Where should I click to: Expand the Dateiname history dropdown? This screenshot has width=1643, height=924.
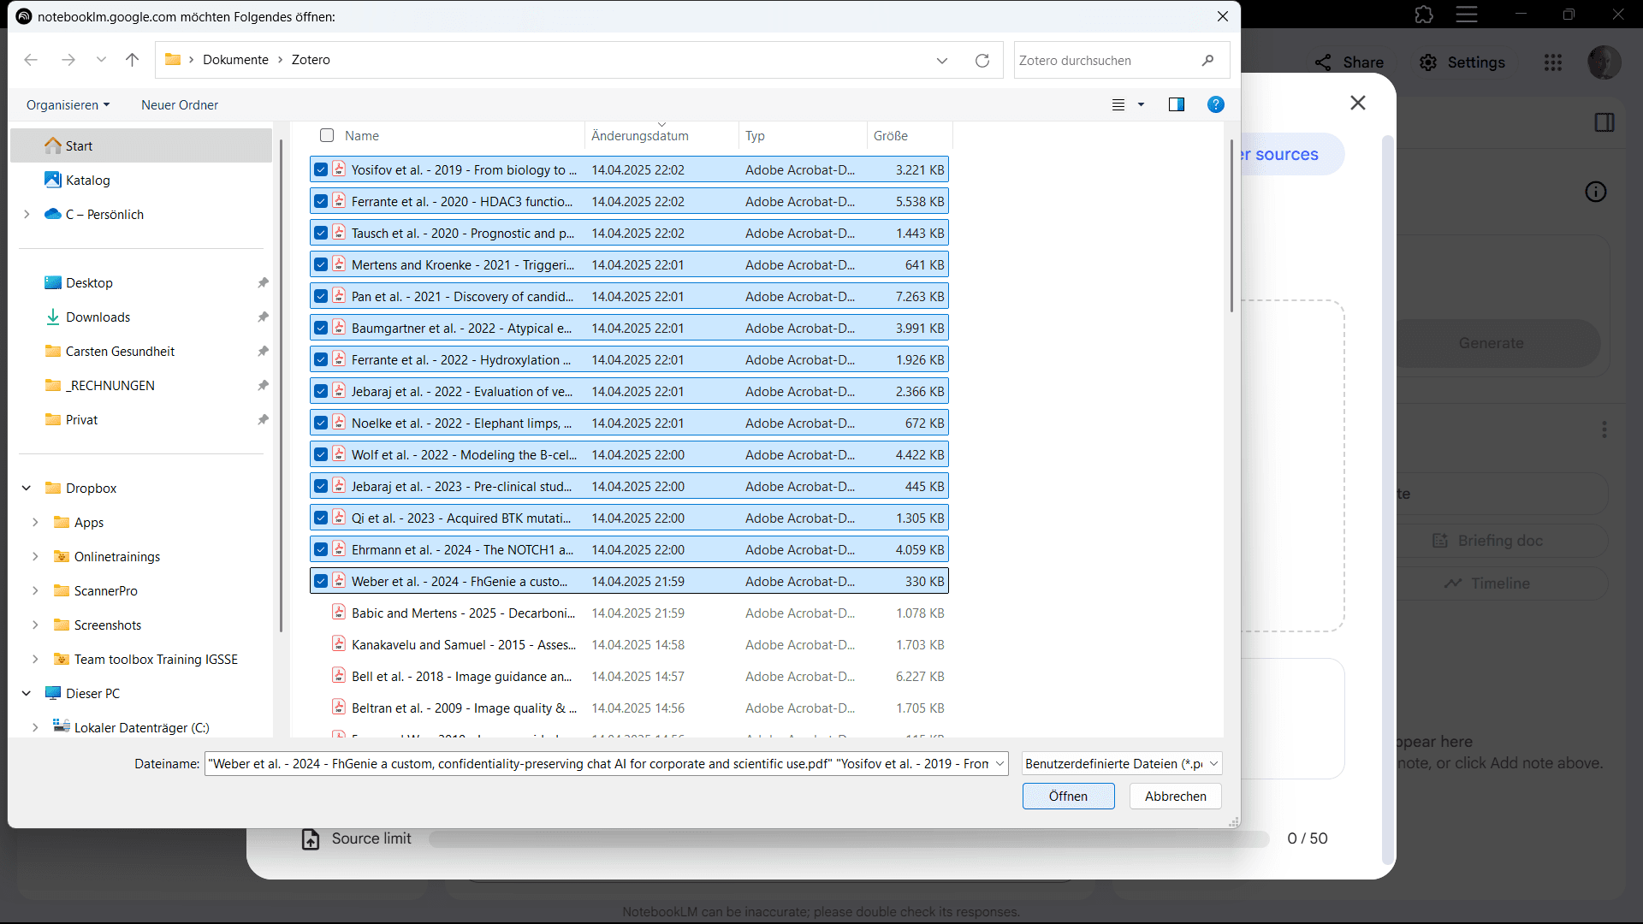pyautogui.click(x=999, y=763)
